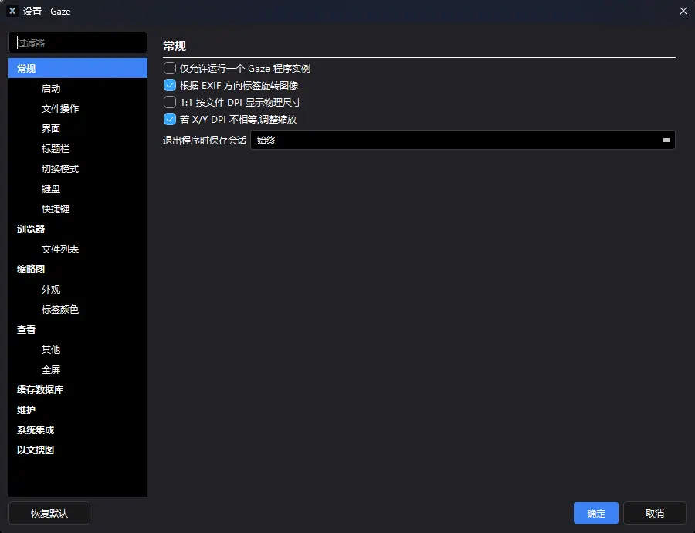The height and width of the screenshot is (533, 695).
Task: Click the 恢复默认 button
Action: click(49, 513)
